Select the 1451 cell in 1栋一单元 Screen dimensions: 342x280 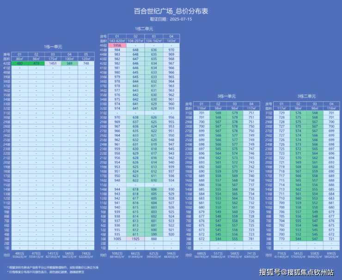[53, 63]
